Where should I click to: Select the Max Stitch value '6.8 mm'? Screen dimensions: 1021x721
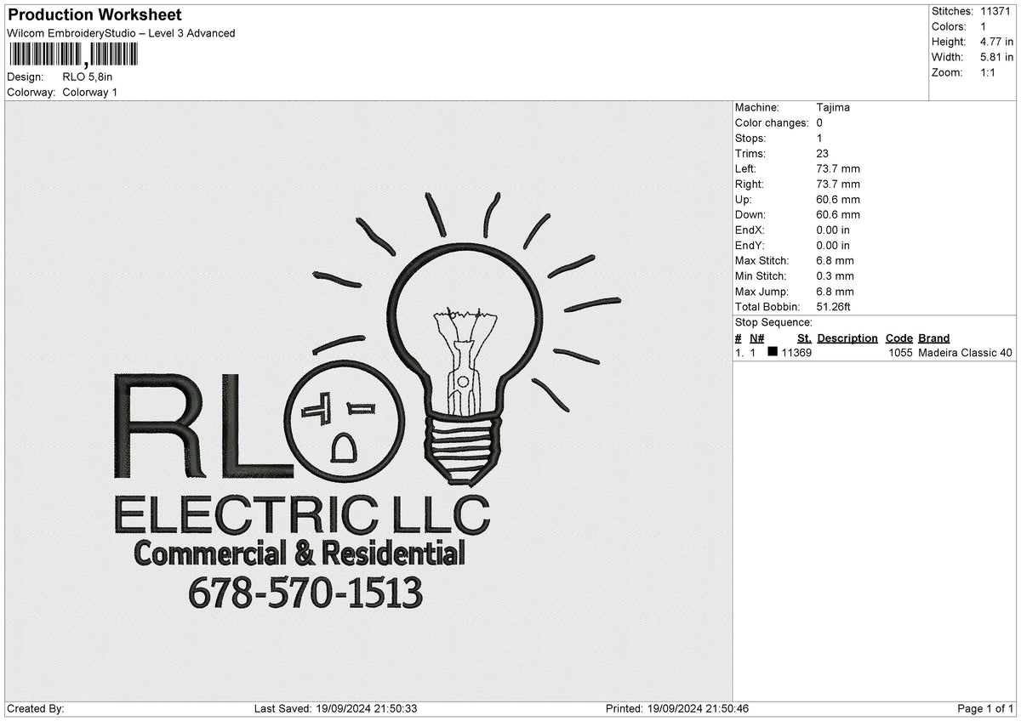click(x=835, y=260)
